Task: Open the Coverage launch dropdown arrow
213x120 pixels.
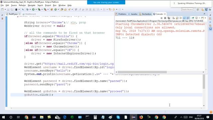Action: point(42,9)
